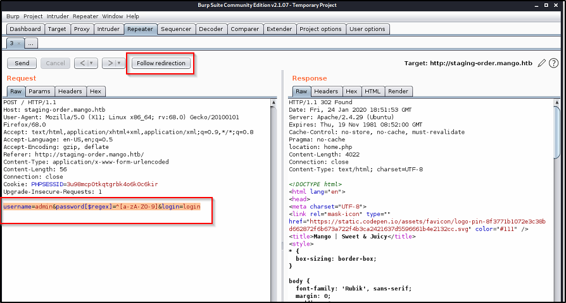Click the 'location: home.php' response header
This screenshot has height=303, width=566.
pos(320,147)
